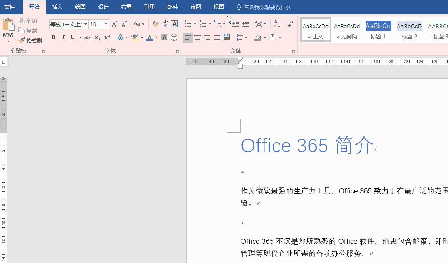The height and width of the screenshot is (263, 448).
Task: Toggle strikethrough formatting
Action: [x=88, y=37]
